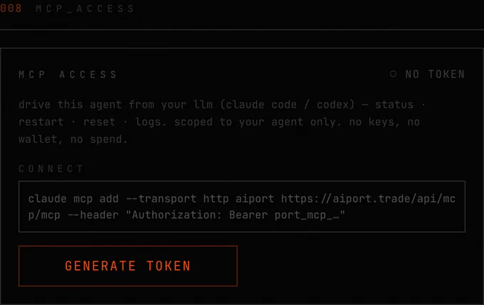Click the '--header' flag in the command
Screen dimensions: 484x305
point(93,214)
